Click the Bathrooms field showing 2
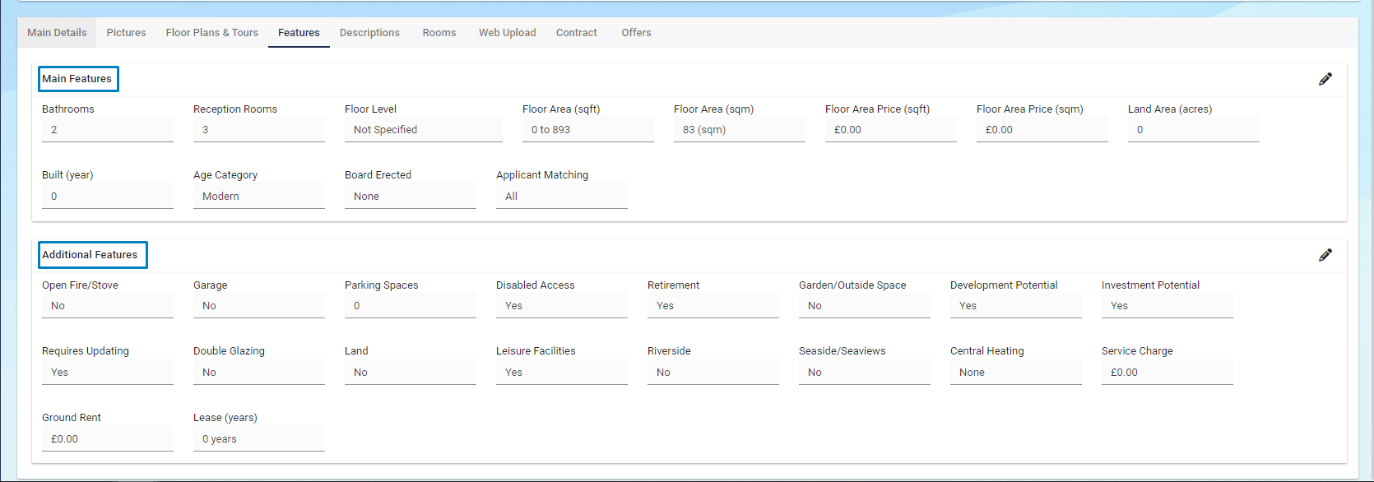 108,130
